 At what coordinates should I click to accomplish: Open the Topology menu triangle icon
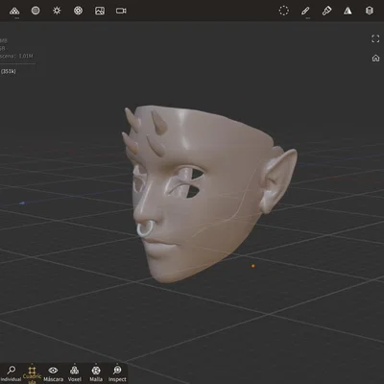pos(14,11)
